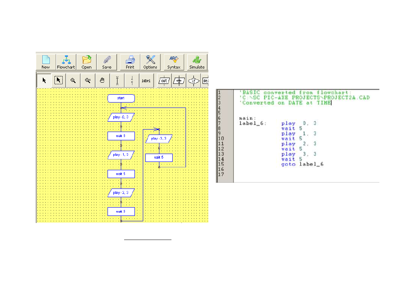Screen dimensions: 396x306
Task: Click the label_6: text on line 7
Action: tap(252, 123)
